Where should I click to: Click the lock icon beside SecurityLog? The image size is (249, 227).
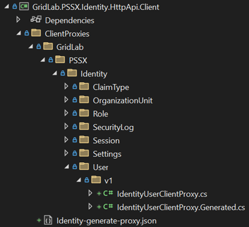pyautogui.click(x=75, y=127)
